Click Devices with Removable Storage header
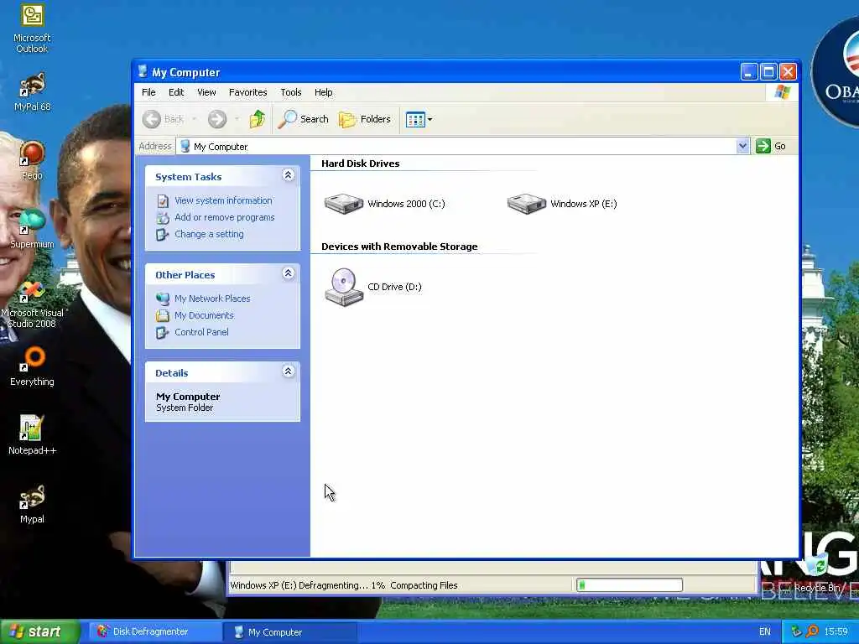The width and height of the screenshot is (859, 644). point(399,247)
